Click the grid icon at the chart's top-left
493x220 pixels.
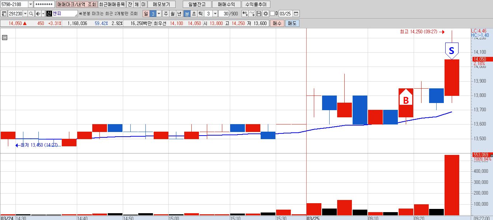[x=5, y=38]
